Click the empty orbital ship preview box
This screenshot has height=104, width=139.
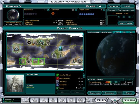pyautogui.click(x=112, y=20)
